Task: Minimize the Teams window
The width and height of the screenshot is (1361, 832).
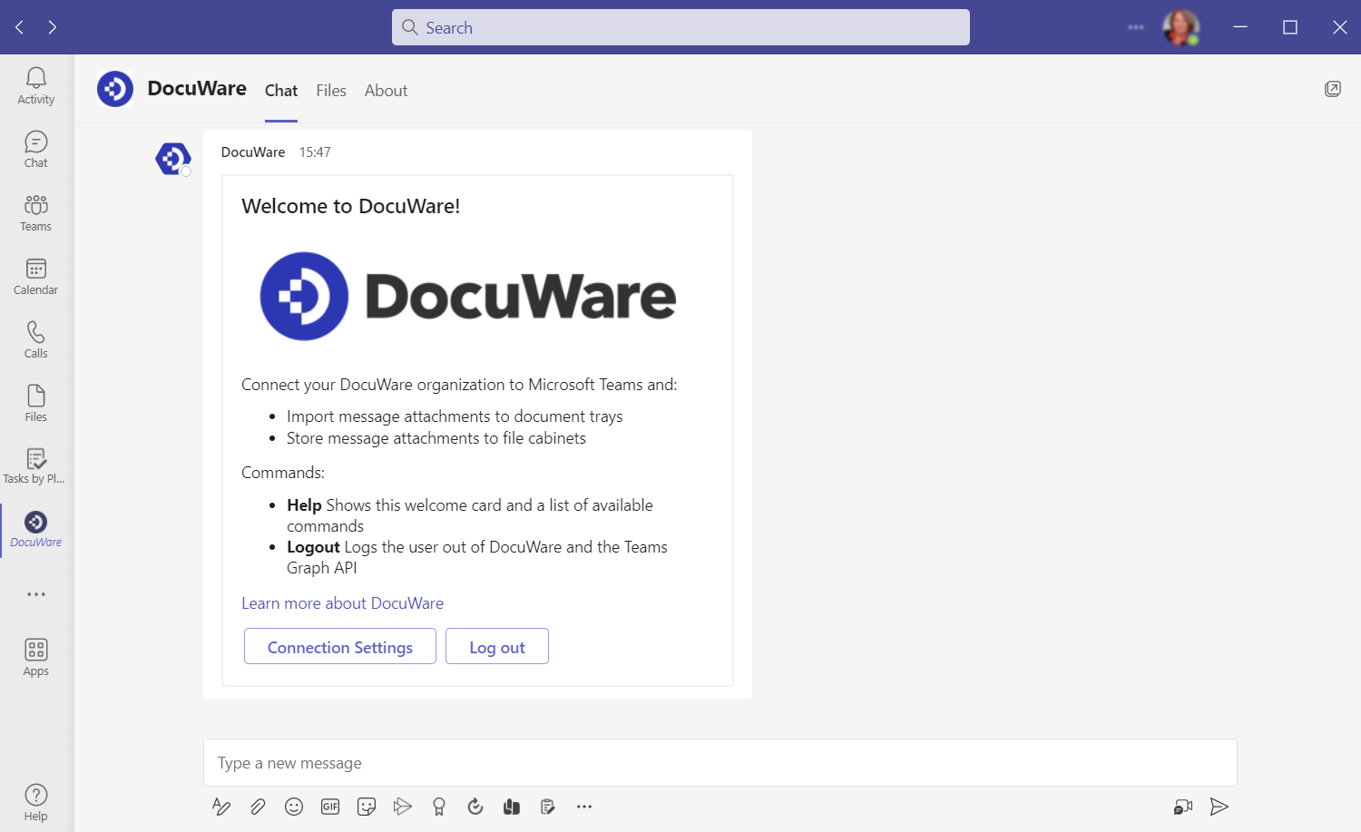Action: pyautogui.click(x=1240, y=27)
